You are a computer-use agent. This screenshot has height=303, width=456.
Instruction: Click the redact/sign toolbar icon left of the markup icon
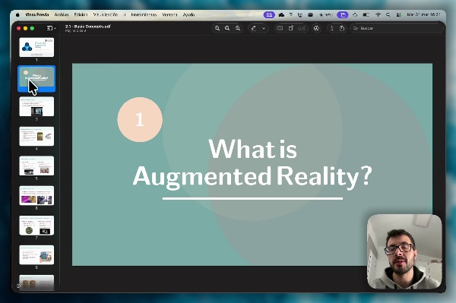pos(302,28)
